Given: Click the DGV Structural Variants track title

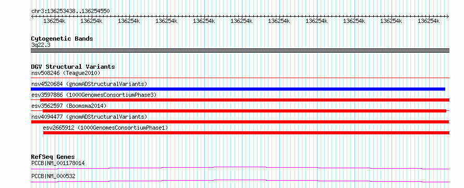Looking at the screenshot, I should [x=73, y=67].
